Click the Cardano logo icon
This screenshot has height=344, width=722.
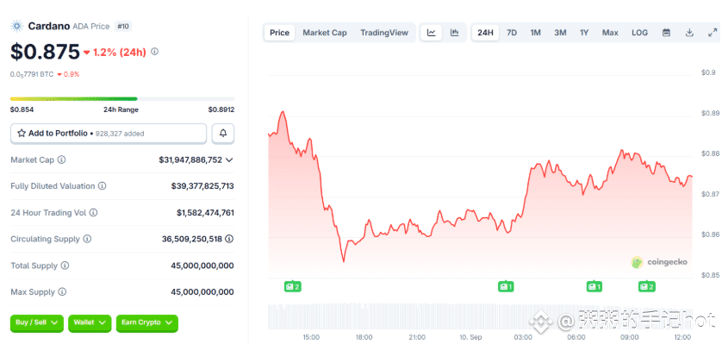point(17,26)
